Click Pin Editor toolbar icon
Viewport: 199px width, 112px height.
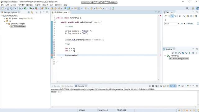(x=113, y=8)
